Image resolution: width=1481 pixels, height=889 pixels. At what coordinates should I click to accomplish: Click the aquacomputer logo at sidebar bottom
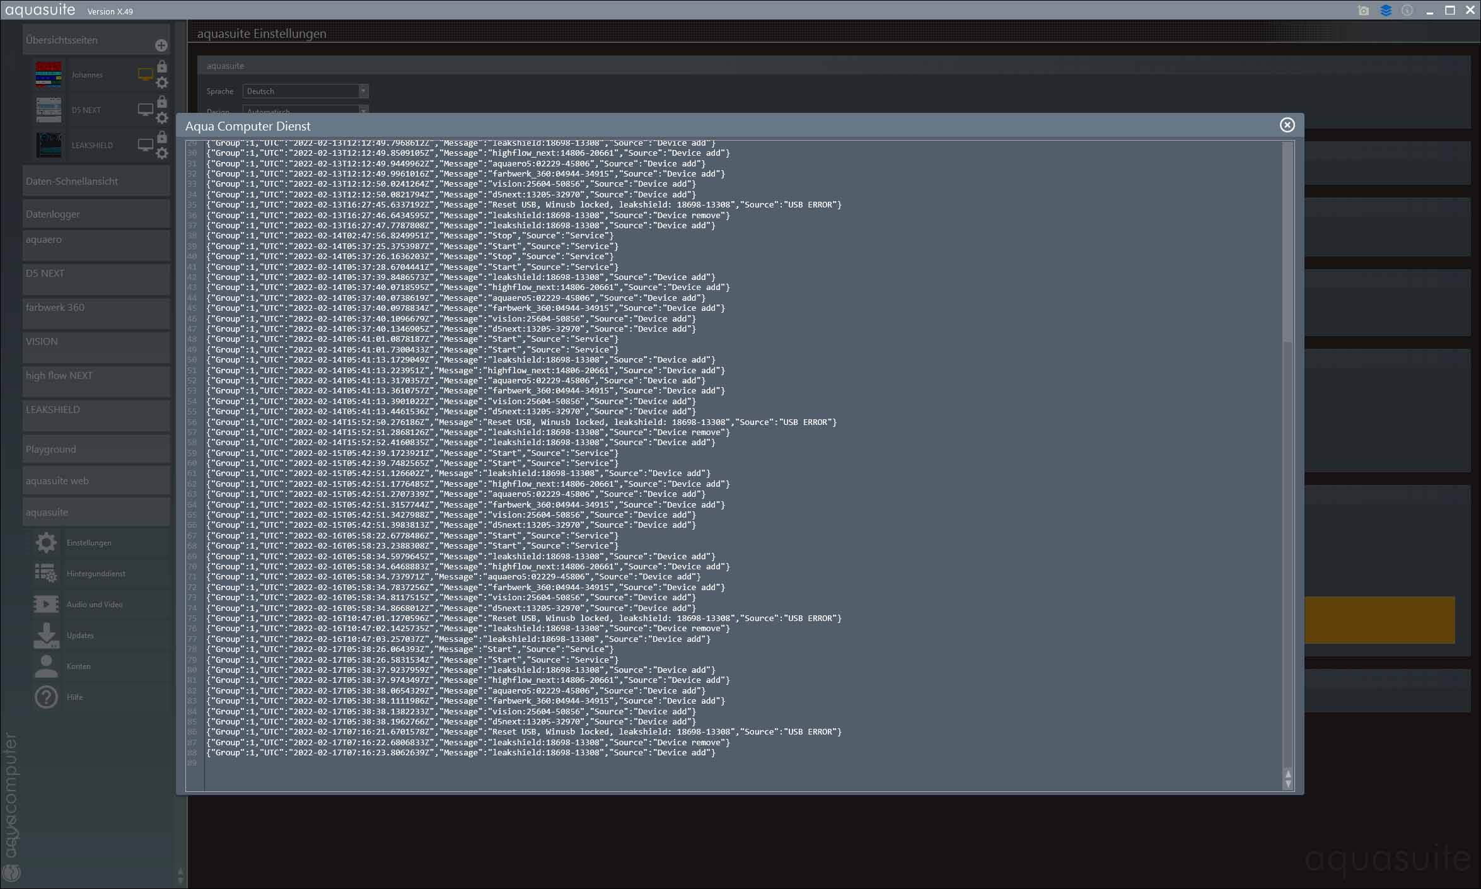click(x=12, y=807)
